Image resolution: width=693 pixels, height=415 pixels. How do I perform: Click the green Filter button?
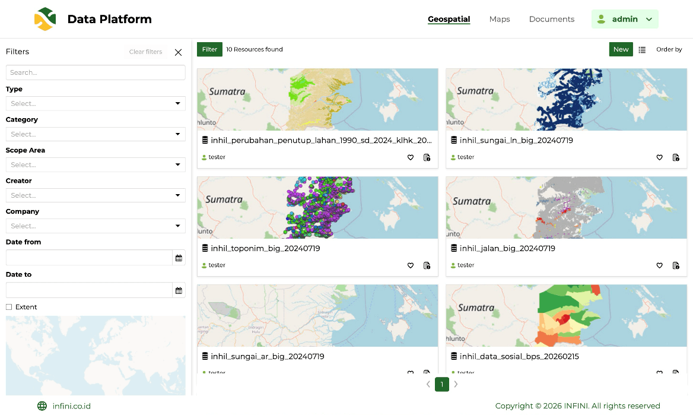pyautogui.click(x=209, y=49)
